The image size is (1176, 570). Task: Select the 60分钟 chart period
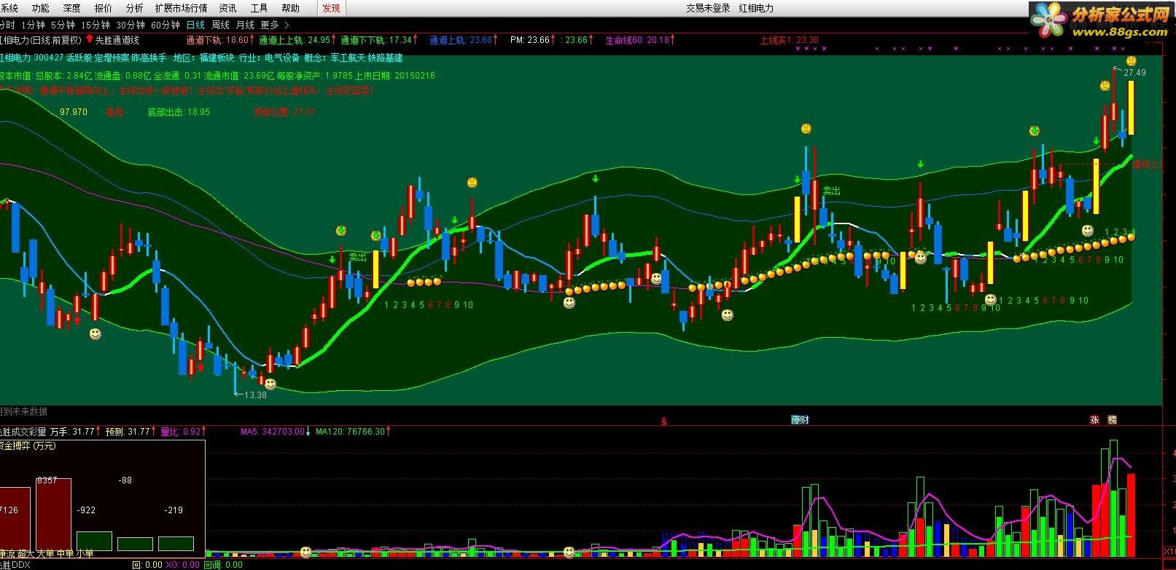[166, 25]
